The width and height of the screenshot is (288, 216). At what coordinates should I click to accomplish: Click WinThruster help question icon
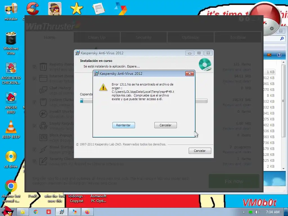pos(241,19)
